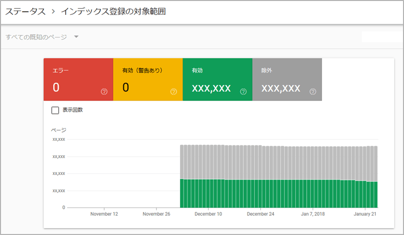The width and height of the screenshot is (404, 235).
Task: Click the gray bar above Jan 7, 2018
Action: (313, 163)
